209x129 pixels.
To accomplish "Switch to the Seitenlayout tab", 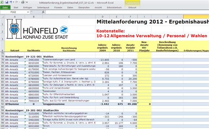I will tap(43, 8).
